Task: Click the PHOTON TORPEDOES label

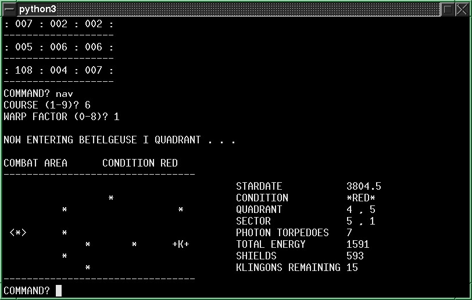Action: (x=282, y=233)
